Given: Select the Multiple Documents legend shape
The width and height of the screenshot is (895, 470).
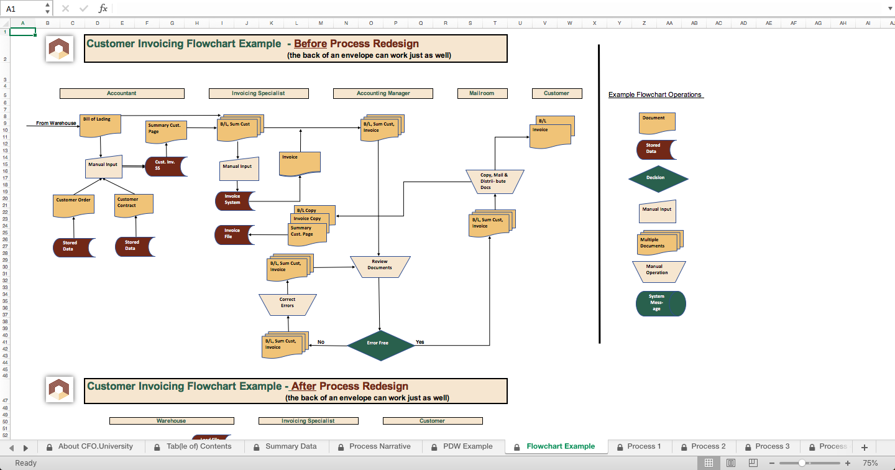Looking at the screenshot, I should [661, 242].
